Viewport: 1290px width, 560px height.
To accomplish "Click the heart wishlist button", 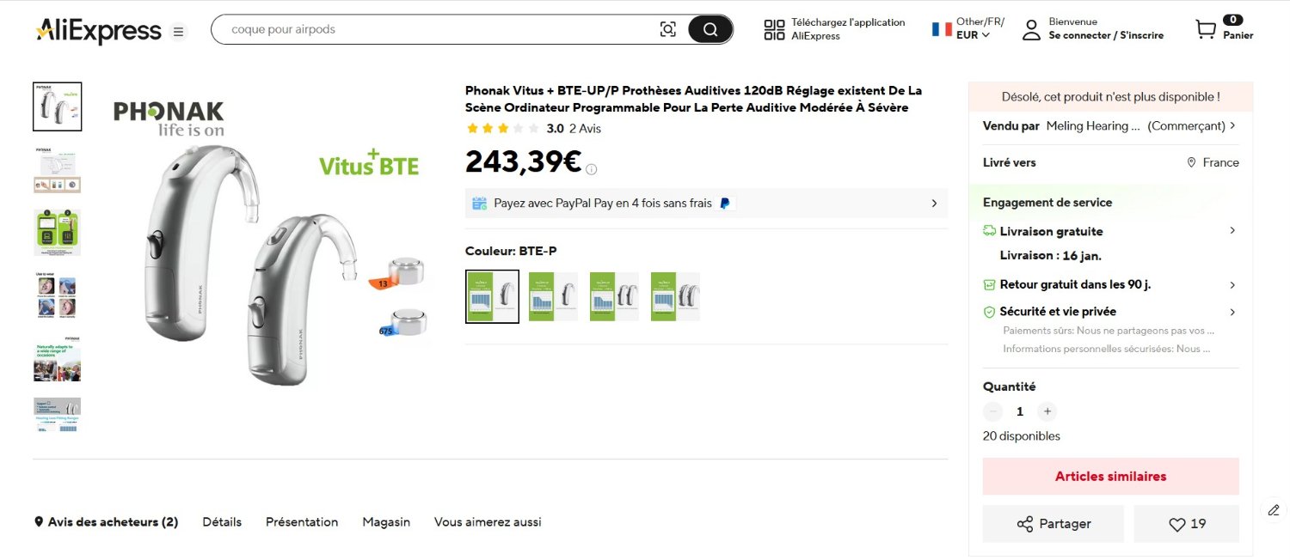I will click(x=1186, y=524).
